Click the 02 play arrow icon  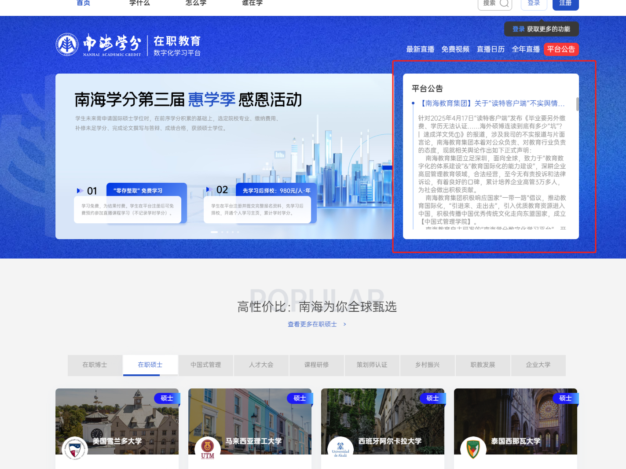(209, 190)
